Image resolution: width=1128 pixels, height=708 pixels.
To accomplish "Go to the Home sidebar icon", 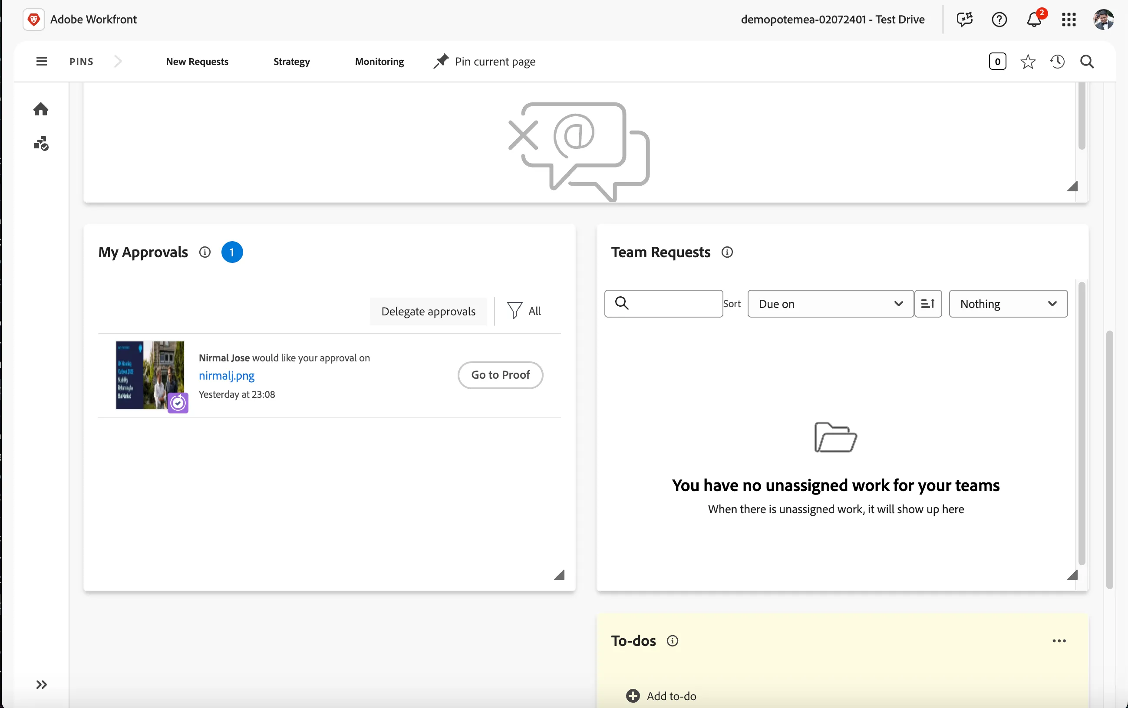I will click(x=41, y=109).
